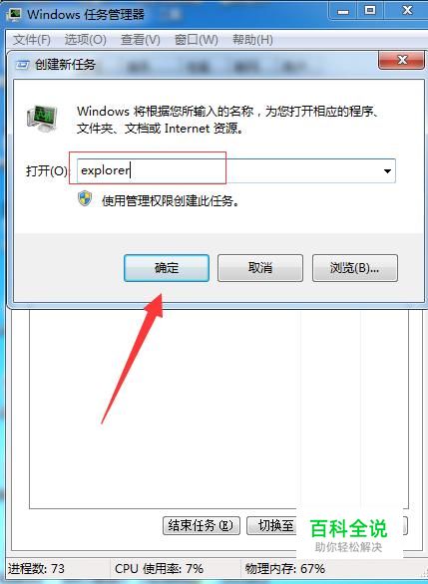Click the admin shield icon

(x=85, y=199)
